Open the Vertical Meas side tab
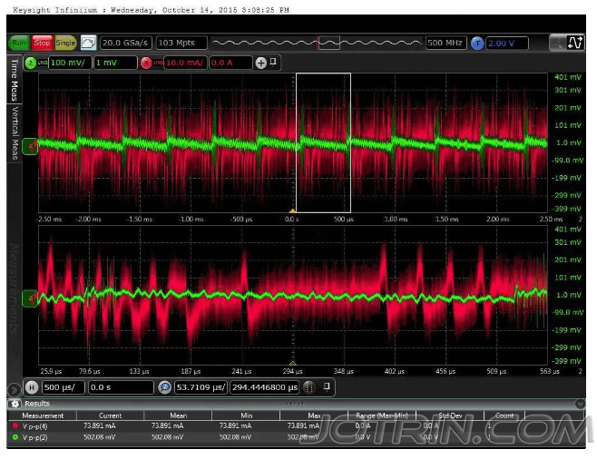Image resolution: width=597 pixels, height=459 pixels. click(15, 132)
